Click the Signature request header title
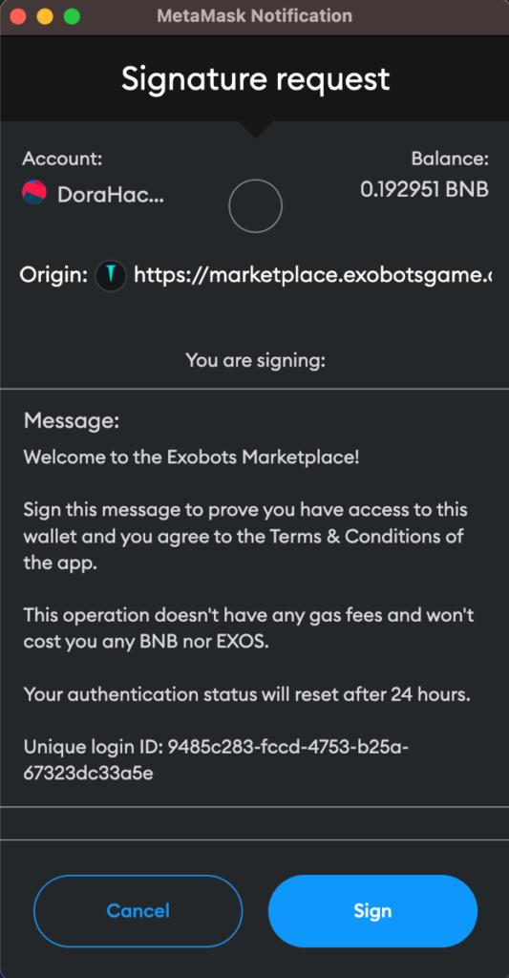Screen dimensions: 509x978 coord(255,79)
